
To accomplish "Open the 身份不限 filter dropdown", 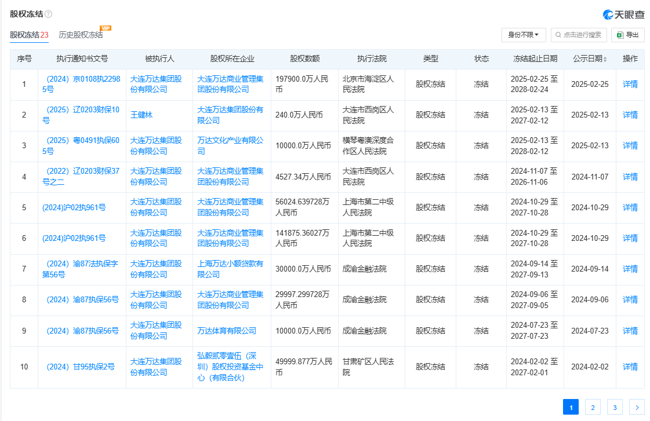I will 523,35.
